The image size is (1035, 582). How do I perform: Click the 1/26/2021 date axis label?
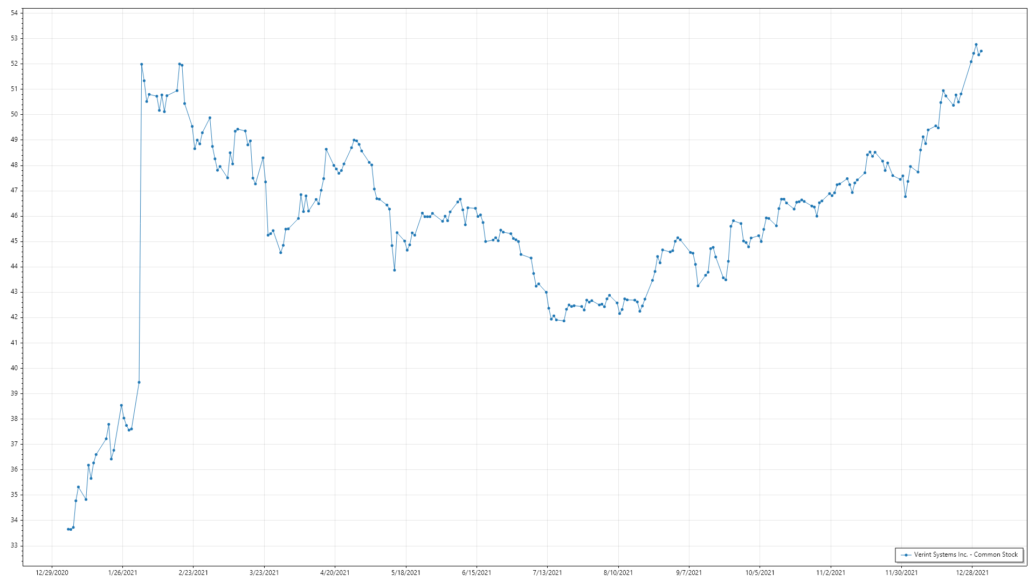click(x=122, y=572)
